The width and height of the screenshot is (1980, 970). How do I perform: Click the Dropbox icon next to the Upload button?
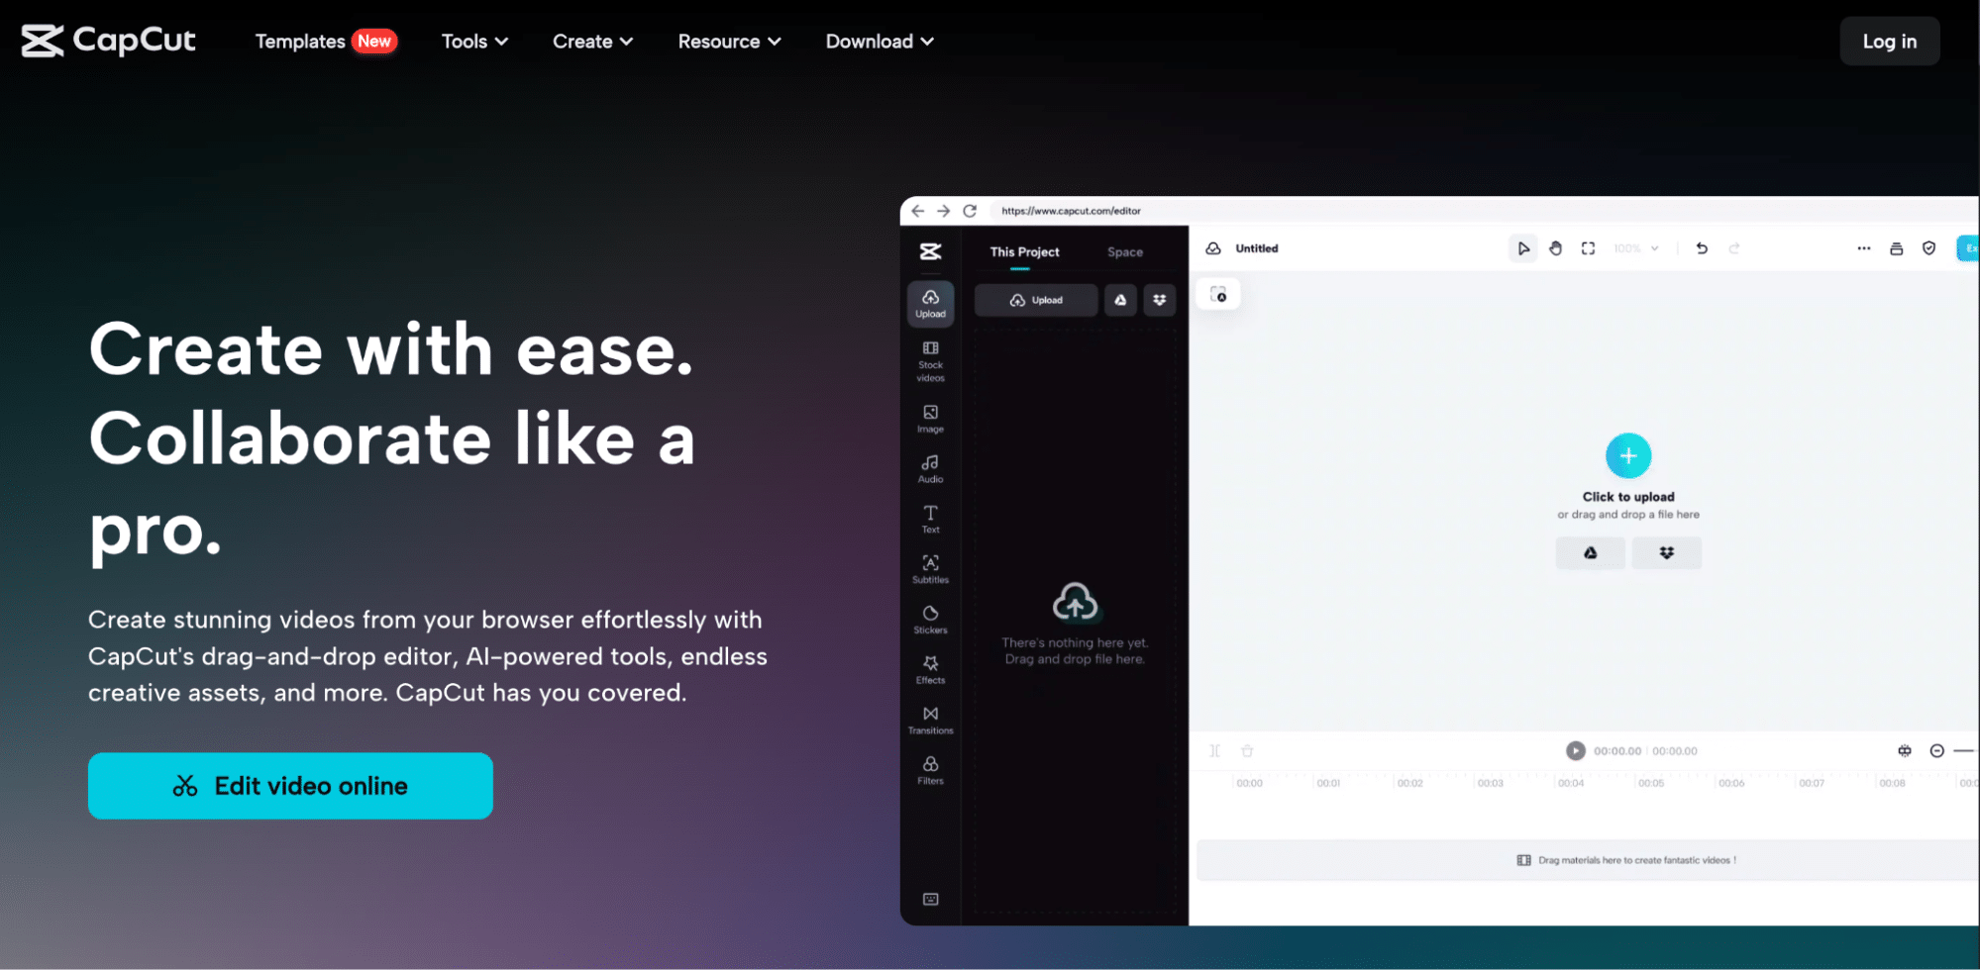point(1159,300)
